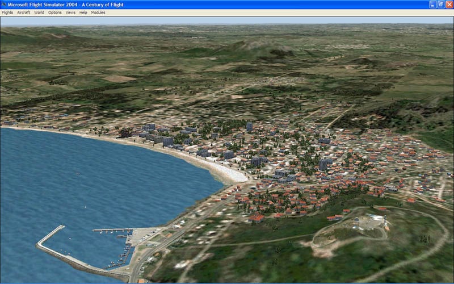
Task: Open the Views menu
Action: point(70,12)
